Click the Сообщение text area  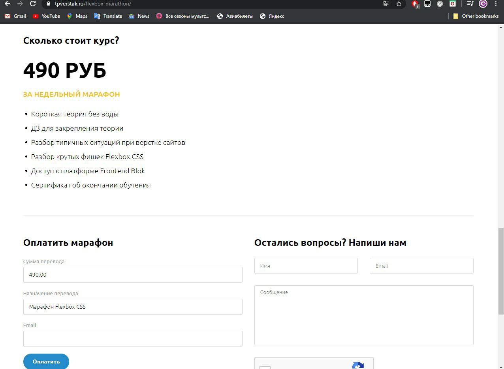coord(364,315)
